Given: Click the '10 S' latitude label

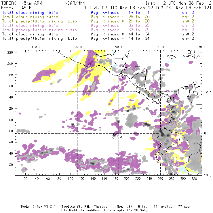Looking at the screenshot, I should coord(208,175).
